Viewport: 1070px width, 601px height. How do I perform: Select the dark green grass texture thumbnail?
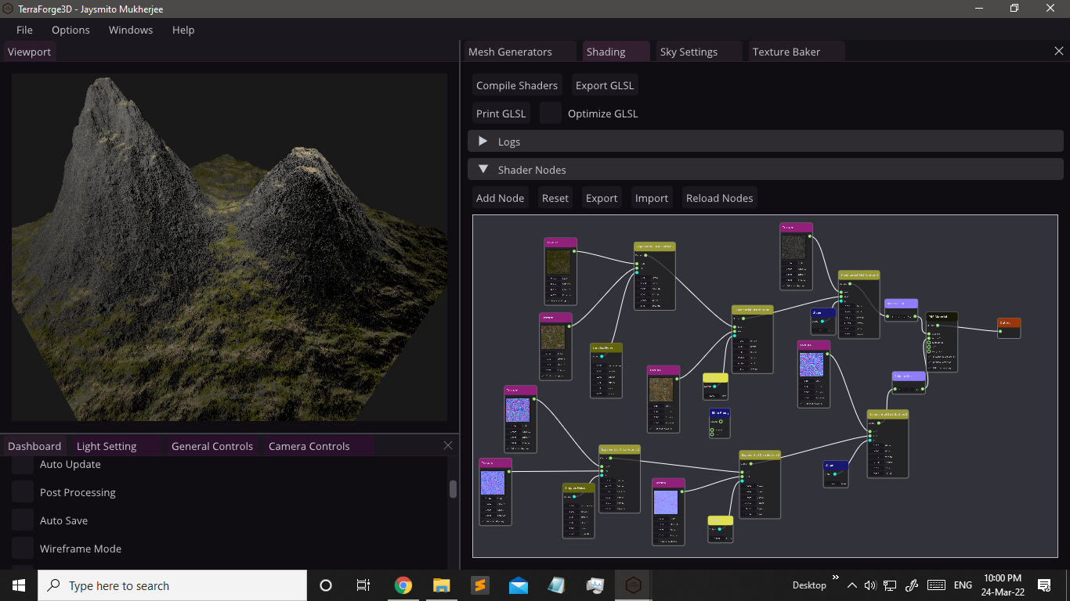tap(558, 261)
